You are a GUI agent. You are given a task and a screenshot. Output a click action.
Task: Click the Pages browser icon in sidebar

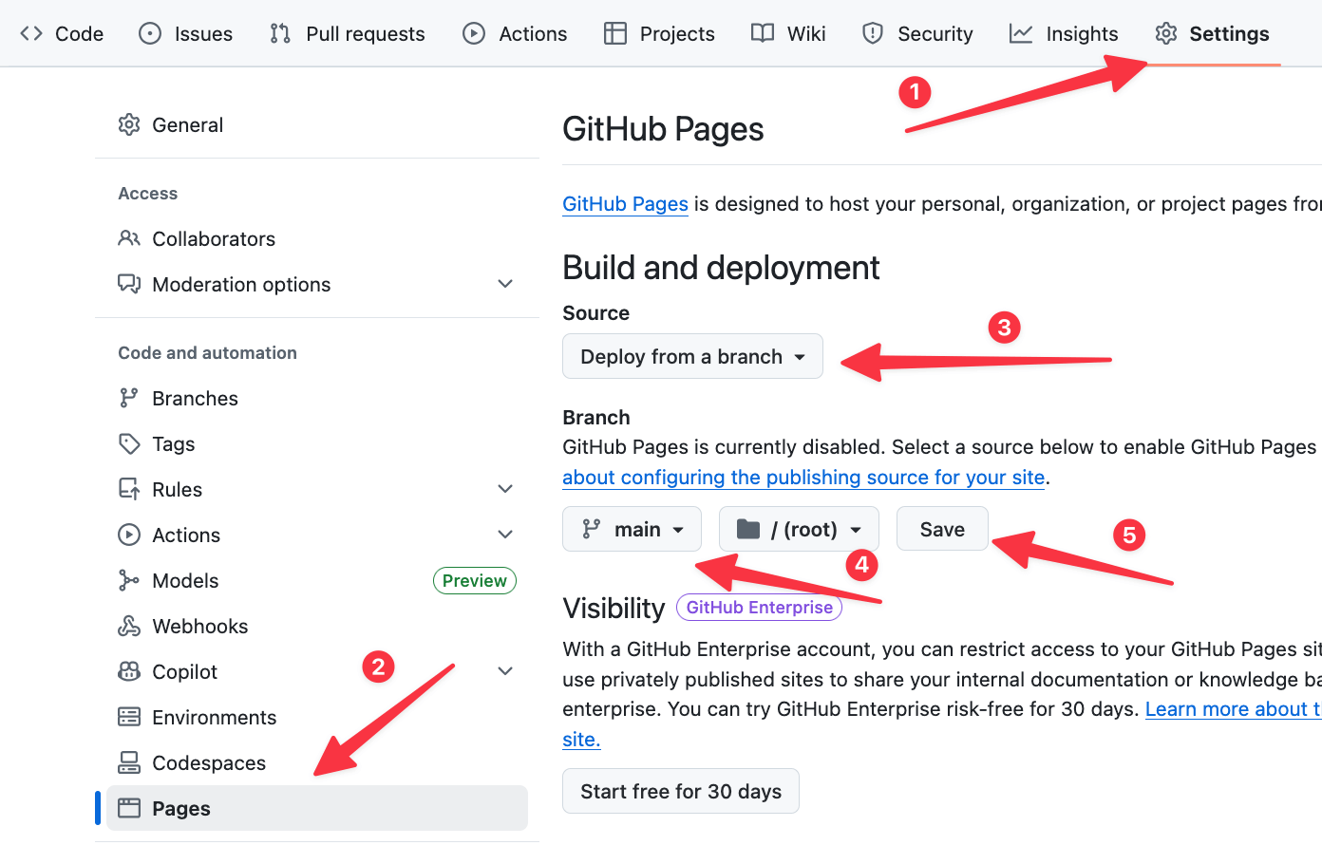[129, 808]
